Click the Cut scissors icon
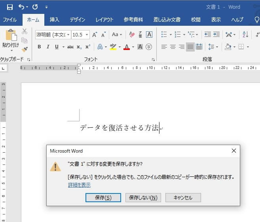 point(25,31)
